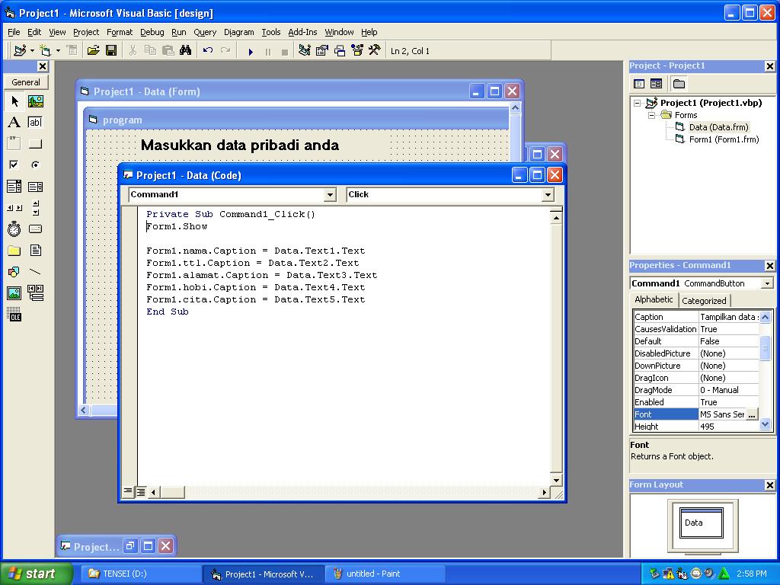Select the Pointer tool in toolbox
Image resolution: width=780 pixels, height=585 pixels.
[14, 101]
